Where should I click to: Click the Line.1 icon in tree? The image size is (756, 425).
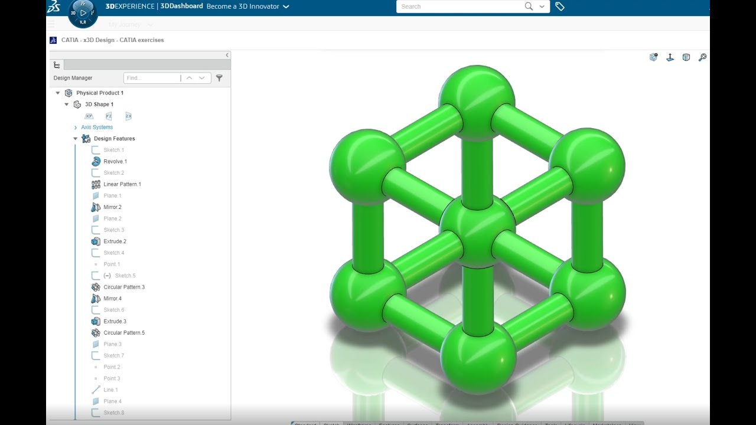click(96, 390)
